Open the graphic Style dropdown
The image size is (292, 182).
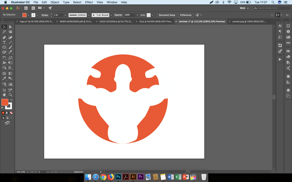(x=152, y=15)
